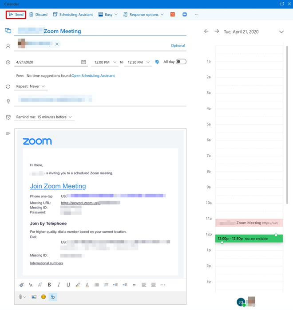Open the calendar date picker icon
The height and width of the screenshot is (310, 293).
(x=84, y=62)
